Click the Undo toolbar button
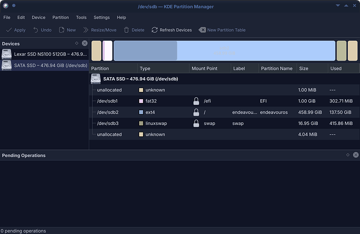The height and width of the screenshot is (234, 360). point(42,30)
